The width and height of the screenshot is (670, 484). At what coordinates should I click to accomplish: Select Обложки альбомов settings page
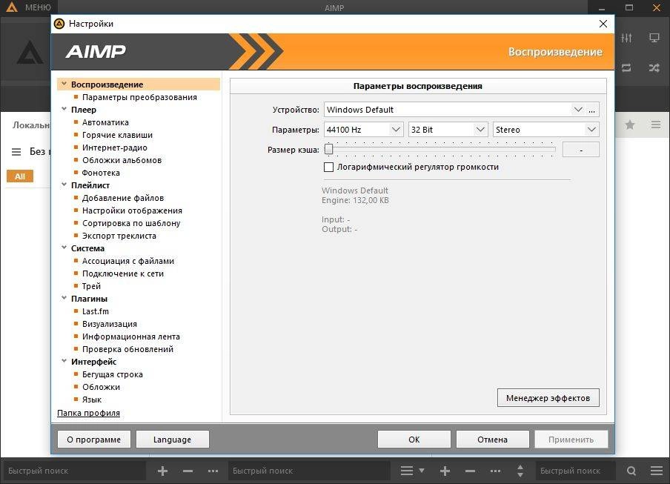(x=122, y=160)
